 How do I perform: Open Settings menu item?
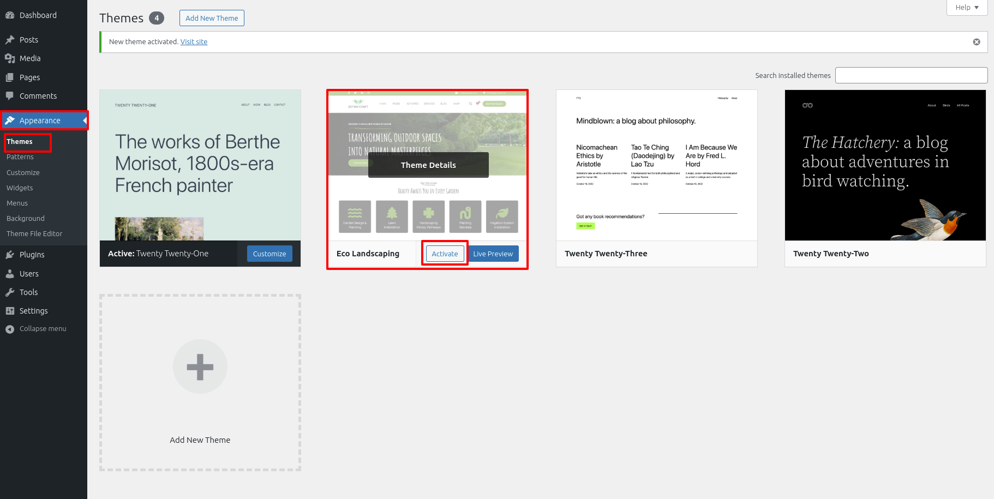[x=44, y=311]
